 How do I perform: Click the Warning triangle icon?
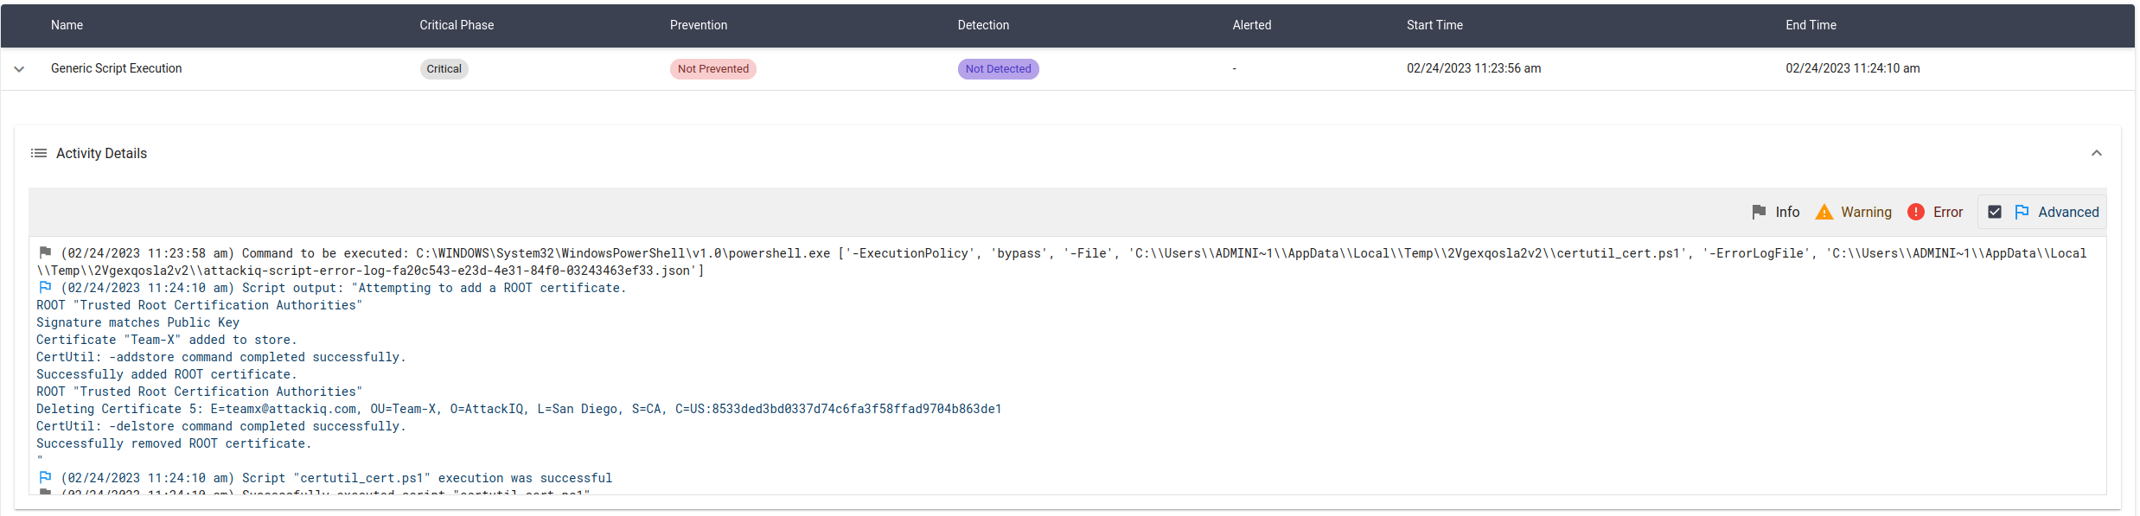click(x=1824, y=212)
